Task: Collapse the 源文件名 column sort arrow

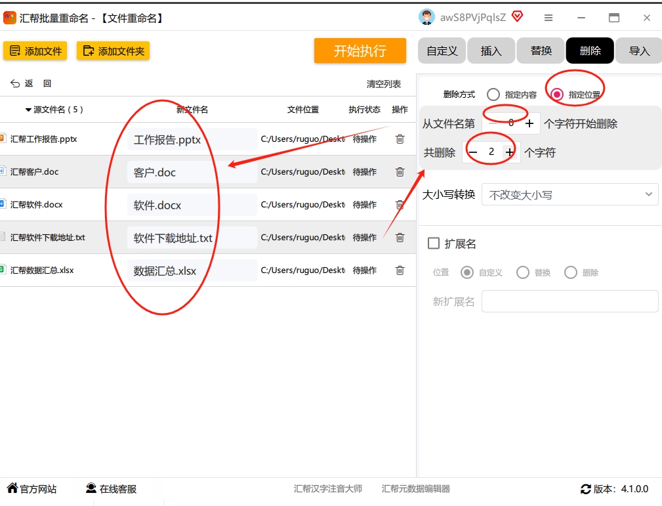Action: 28,110
